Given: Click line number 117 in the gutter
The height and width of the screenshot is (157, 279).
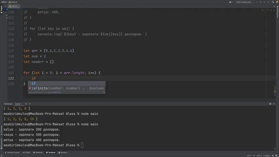Looking at the screenshot, I should pyautogui.click(x=11, y=51).
